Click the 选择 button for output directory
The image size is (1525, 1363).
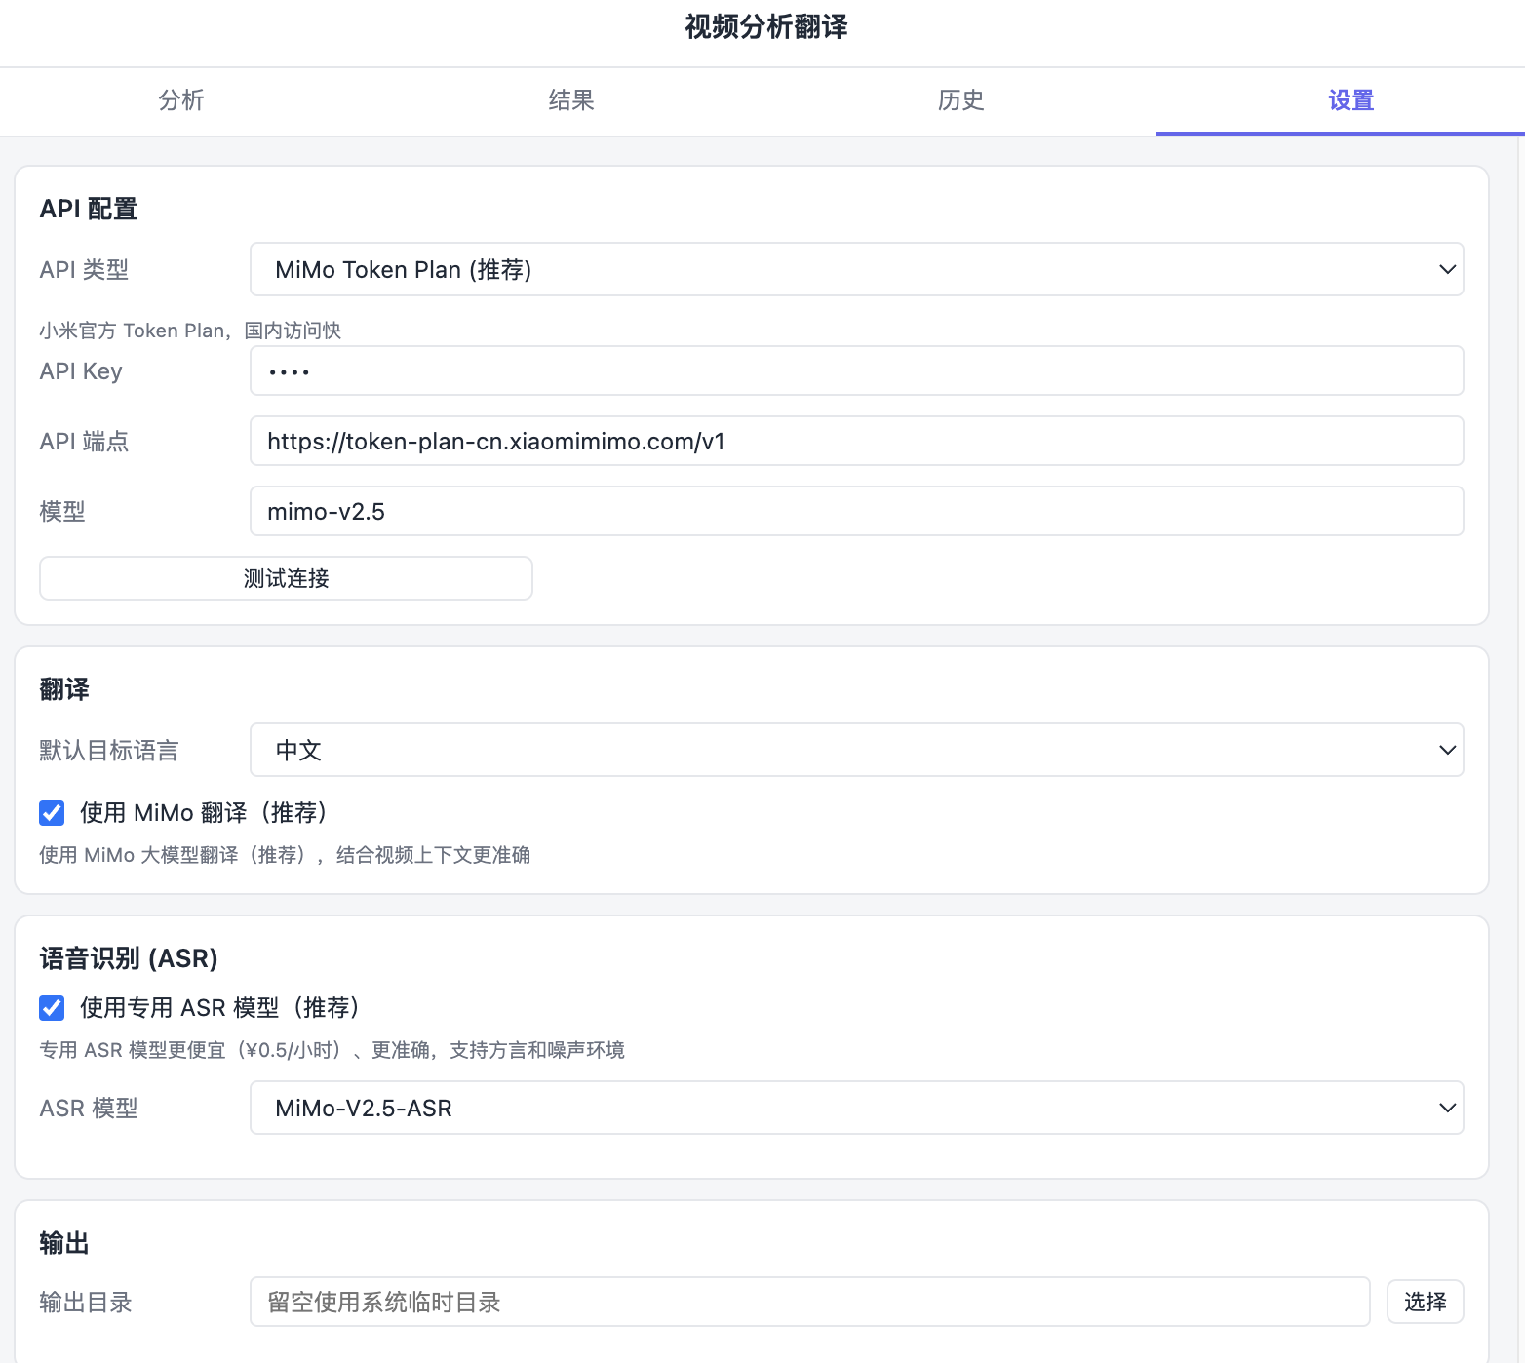pos(1425,1302)
